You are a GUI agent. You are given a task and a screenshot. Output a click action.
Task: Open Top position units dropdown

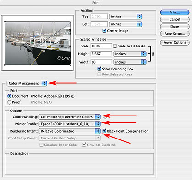[x=126, y=17]
